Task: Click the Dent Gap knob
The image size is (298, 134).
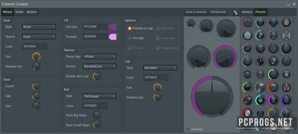Action: pos(36,96)
